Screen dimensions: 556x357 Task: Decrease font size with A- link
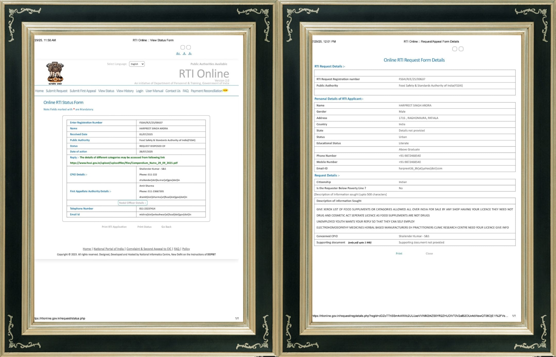coord(190,53)
